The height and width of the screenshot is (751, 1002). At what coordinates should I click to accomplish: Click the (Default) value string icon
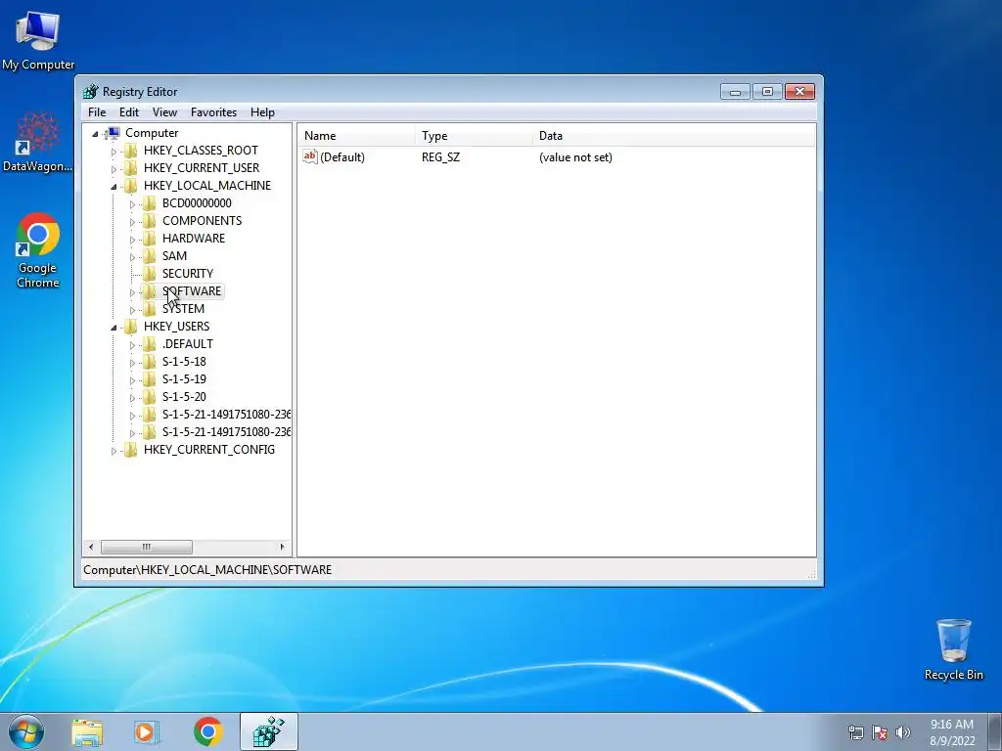tap(310, 156)
